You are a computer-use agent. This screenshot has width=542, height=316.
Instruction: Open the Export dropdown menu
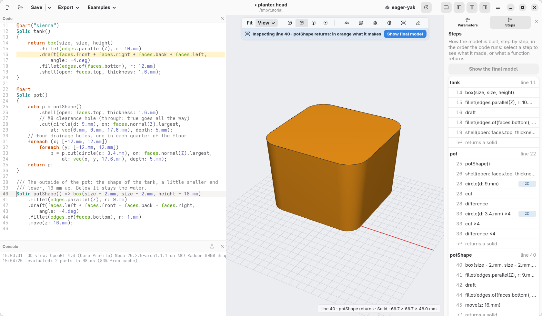[x=69, y=7]
